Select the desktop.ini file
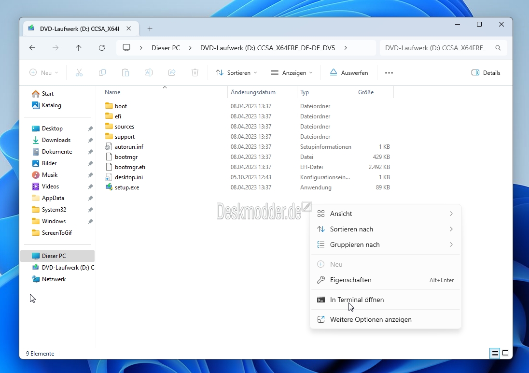 point(128,177)
